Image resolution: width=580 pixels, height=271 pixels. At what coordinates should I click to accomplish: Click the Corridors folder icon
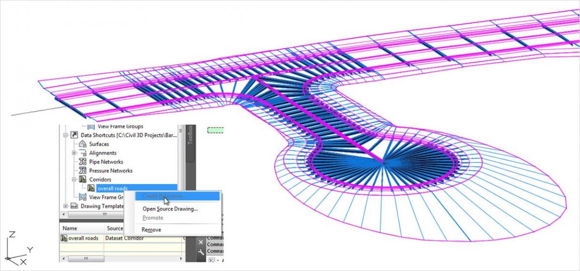[x=82, y=180]
